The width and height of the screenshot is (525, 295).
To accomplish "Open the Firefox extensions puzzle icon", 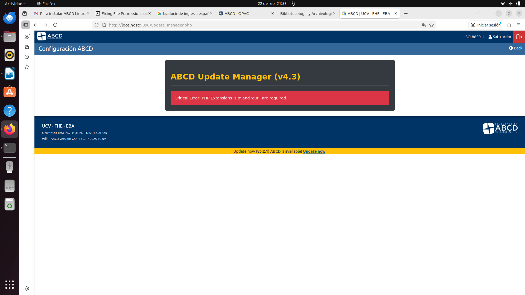I will point(509,25).
